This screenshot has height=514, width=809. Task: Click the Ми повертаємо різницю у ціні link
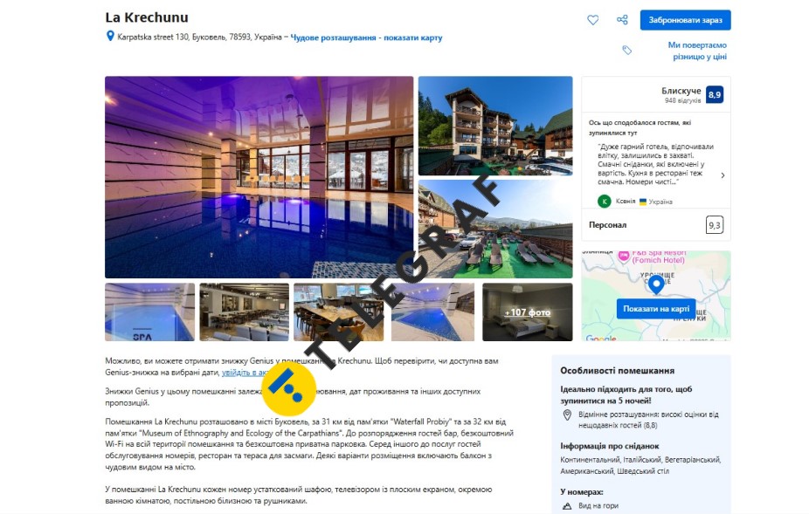pos(697,51)
